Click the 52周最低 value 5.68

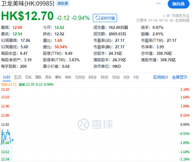pos(24,47)
